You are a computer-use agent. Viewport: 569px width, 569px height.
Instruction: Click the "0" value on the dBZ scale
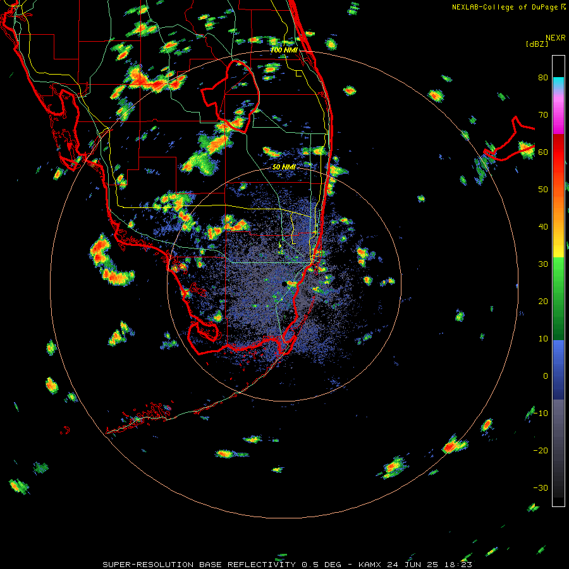(x=546, y=376)
